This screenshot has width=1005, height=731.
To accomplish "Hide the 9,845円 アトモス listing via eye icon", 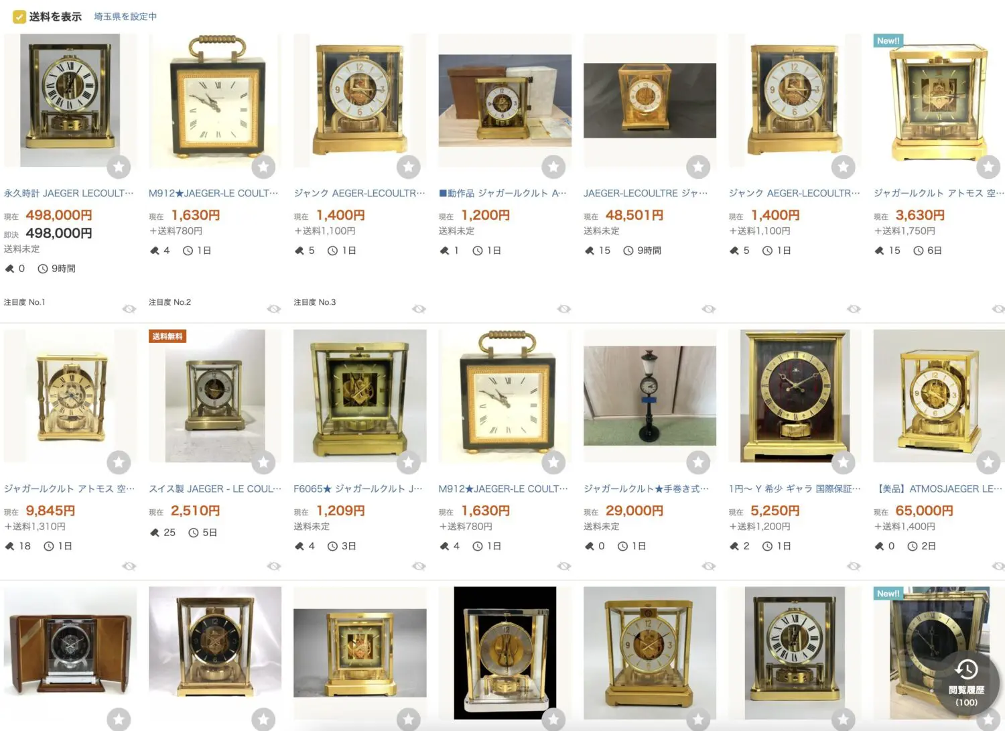I will 129,566.
